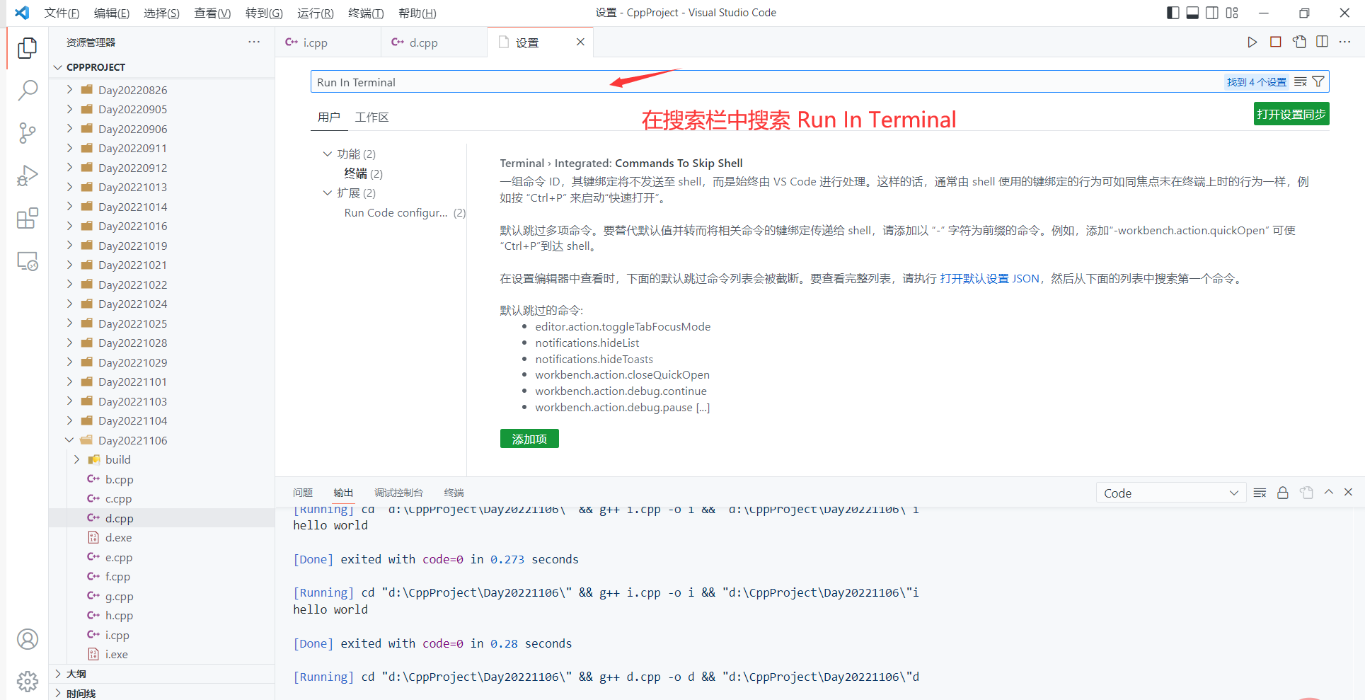
Task: Open the Search view in activity bar
Action: pos(27,90)
